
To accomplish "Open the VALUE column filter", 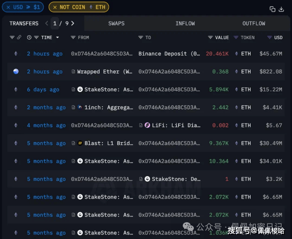I will (x=210, y=37).
